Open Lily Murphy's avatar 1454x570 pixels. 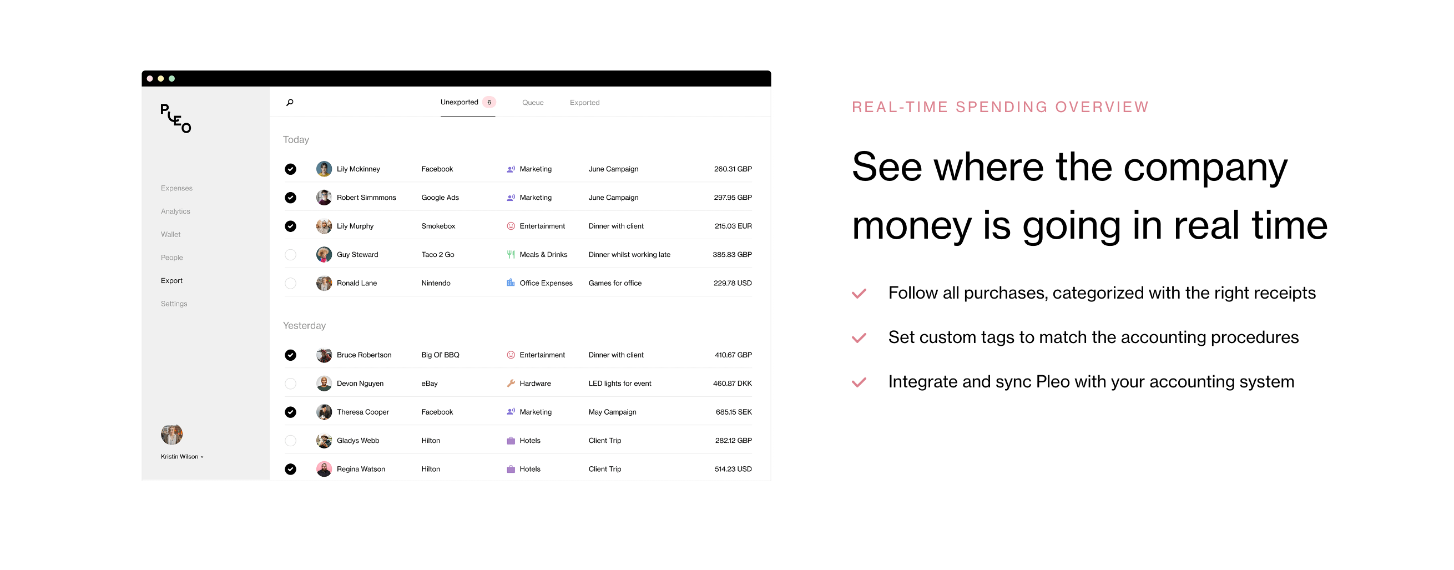pyautogui.click(x=324, y=226)
